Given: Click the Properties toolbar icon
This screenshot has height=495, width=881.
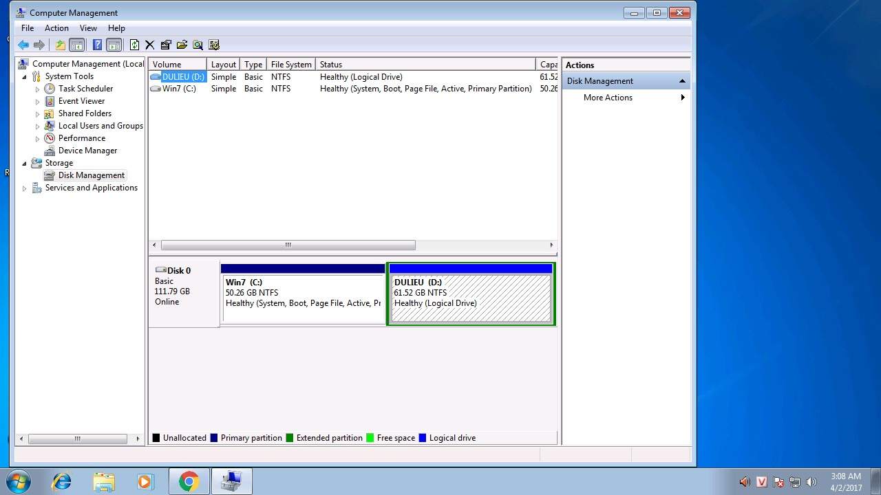Looking at the screenshot, I should pyautogui.click(x=166, y=45).
